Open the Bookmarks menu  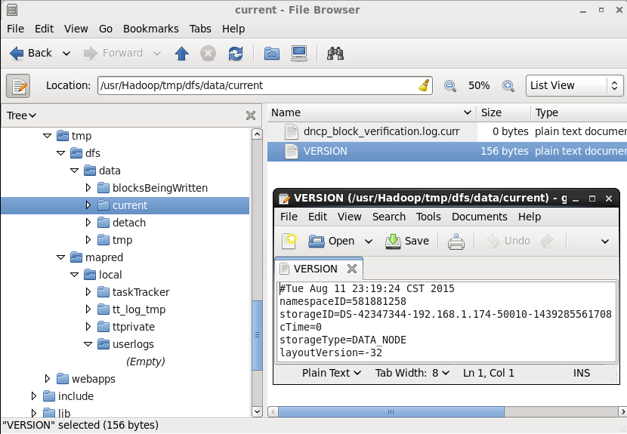[x=151, y=29]
